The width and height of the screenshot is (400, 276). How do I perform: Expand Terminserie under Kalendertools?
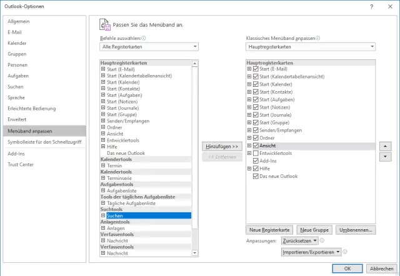click(x=103, y=178)
